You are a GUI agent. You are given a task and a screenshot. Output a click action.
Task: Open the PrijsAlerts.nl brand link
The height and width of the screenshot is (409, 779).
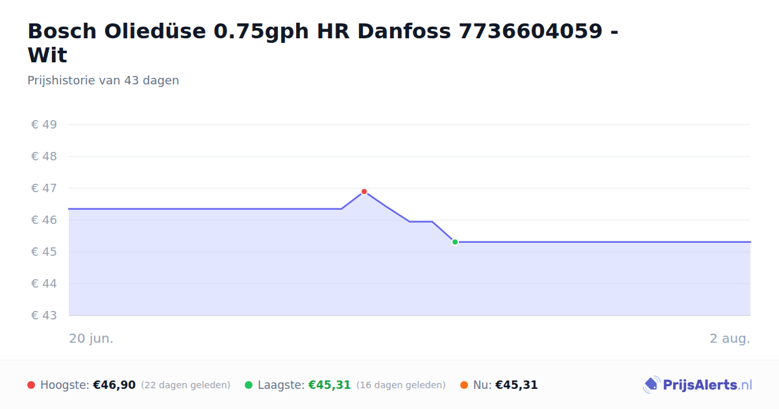(698, 385)
